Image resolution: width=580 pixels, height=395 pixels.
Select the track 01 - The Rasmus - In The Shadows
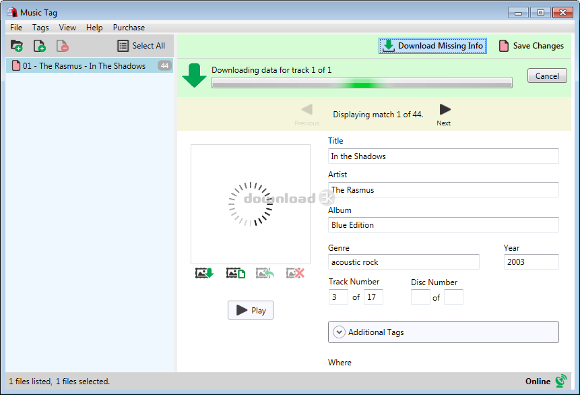pyautogui.click(x=84, y=66)
